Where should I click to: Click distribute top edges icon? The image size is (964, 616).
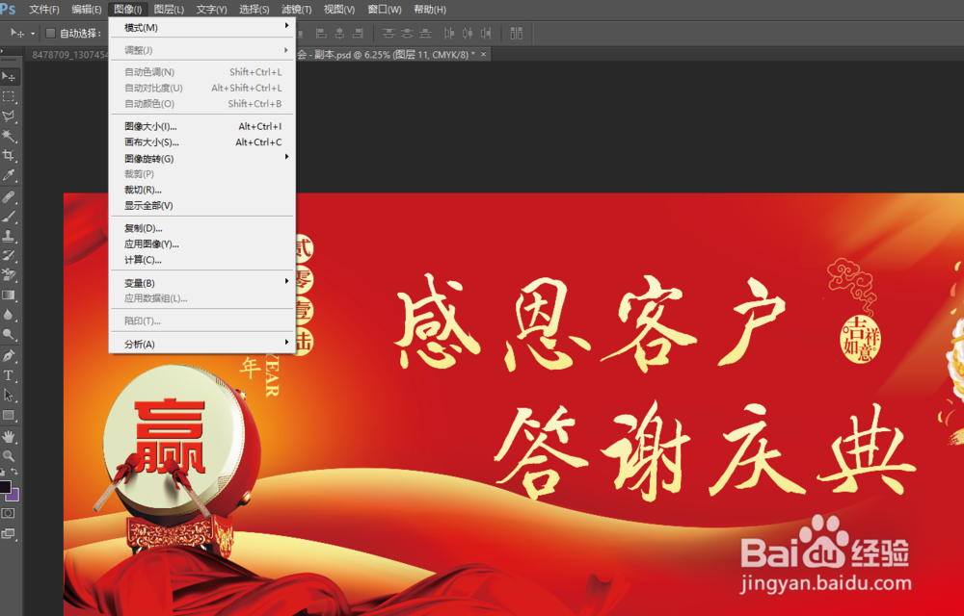point(388,33)
